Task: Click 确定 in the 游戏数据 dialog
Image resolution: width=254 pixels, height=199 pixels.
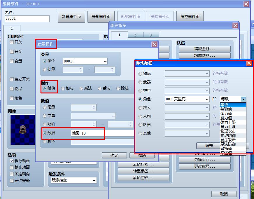Action: tap(208, 146)
